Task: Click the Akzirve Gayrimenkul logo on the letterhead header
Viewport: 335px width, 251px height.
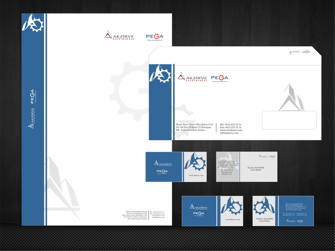Action: click(x=119, y=36)
